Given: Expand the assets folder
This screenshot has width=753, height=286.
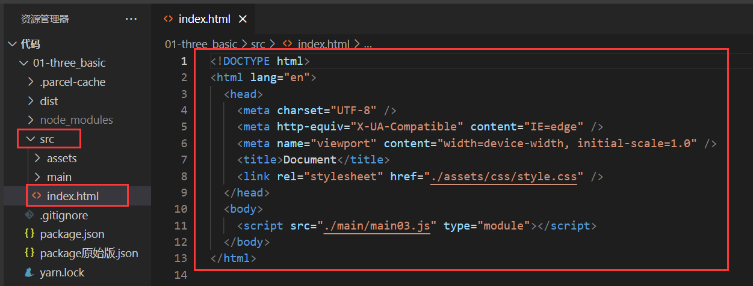Looking at the screenshot, I should pos(38,159).
